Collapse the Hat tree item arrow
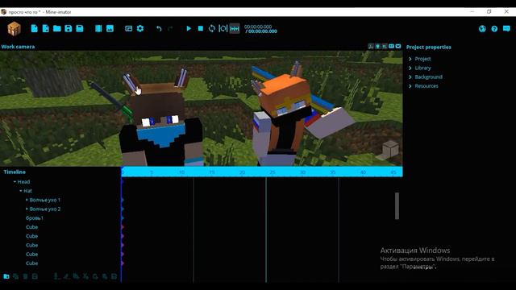Screen dimensions: 516x290 pyautogui.click(x=21, y=191)
